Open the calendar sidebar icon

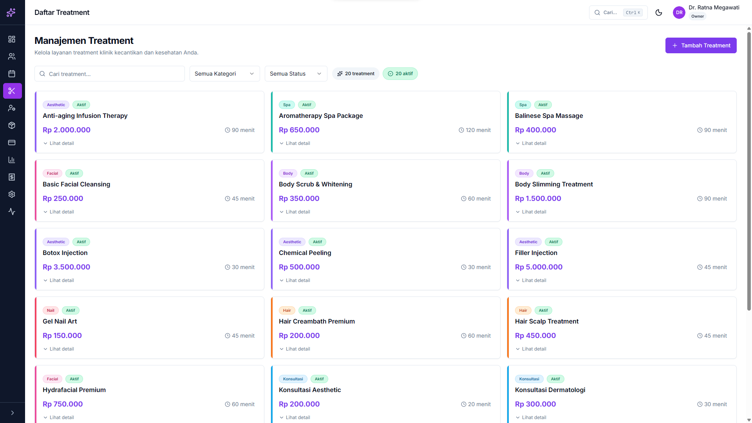(12, 74)
